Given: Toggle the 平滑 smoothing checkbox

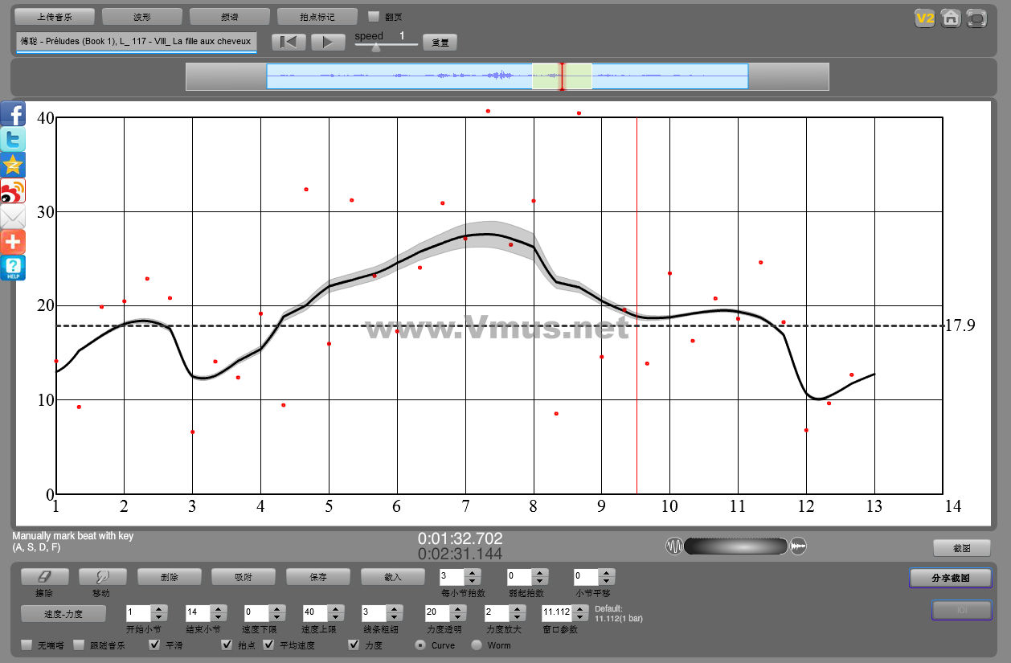Looking at the screenshot, I should click(155, 645).
